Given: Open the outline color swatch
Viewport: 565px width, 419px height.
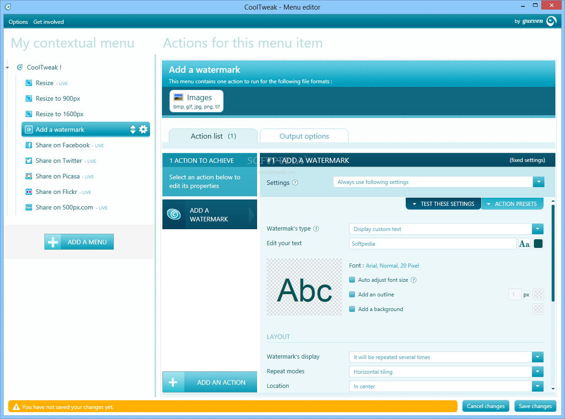Looking at the screenshot, I should tap(538, 295).
